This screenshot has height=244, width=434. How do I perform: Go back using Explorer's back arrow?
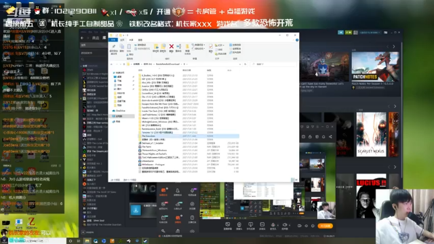[111, 64]
